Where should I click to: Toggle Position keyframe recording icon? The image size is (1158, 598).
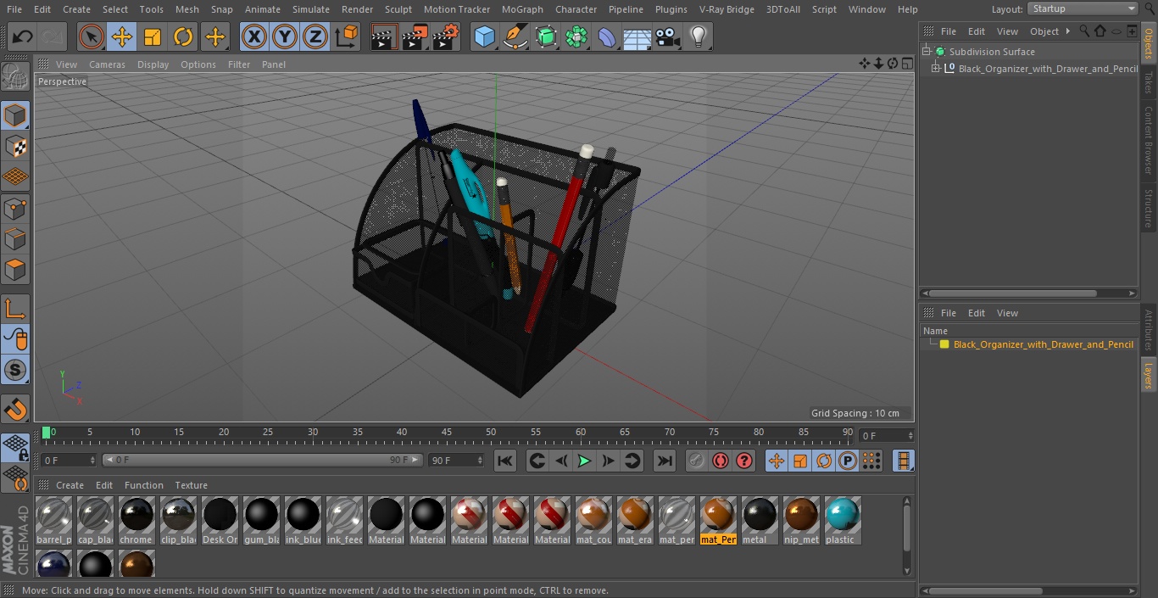[x=777, y=461]
